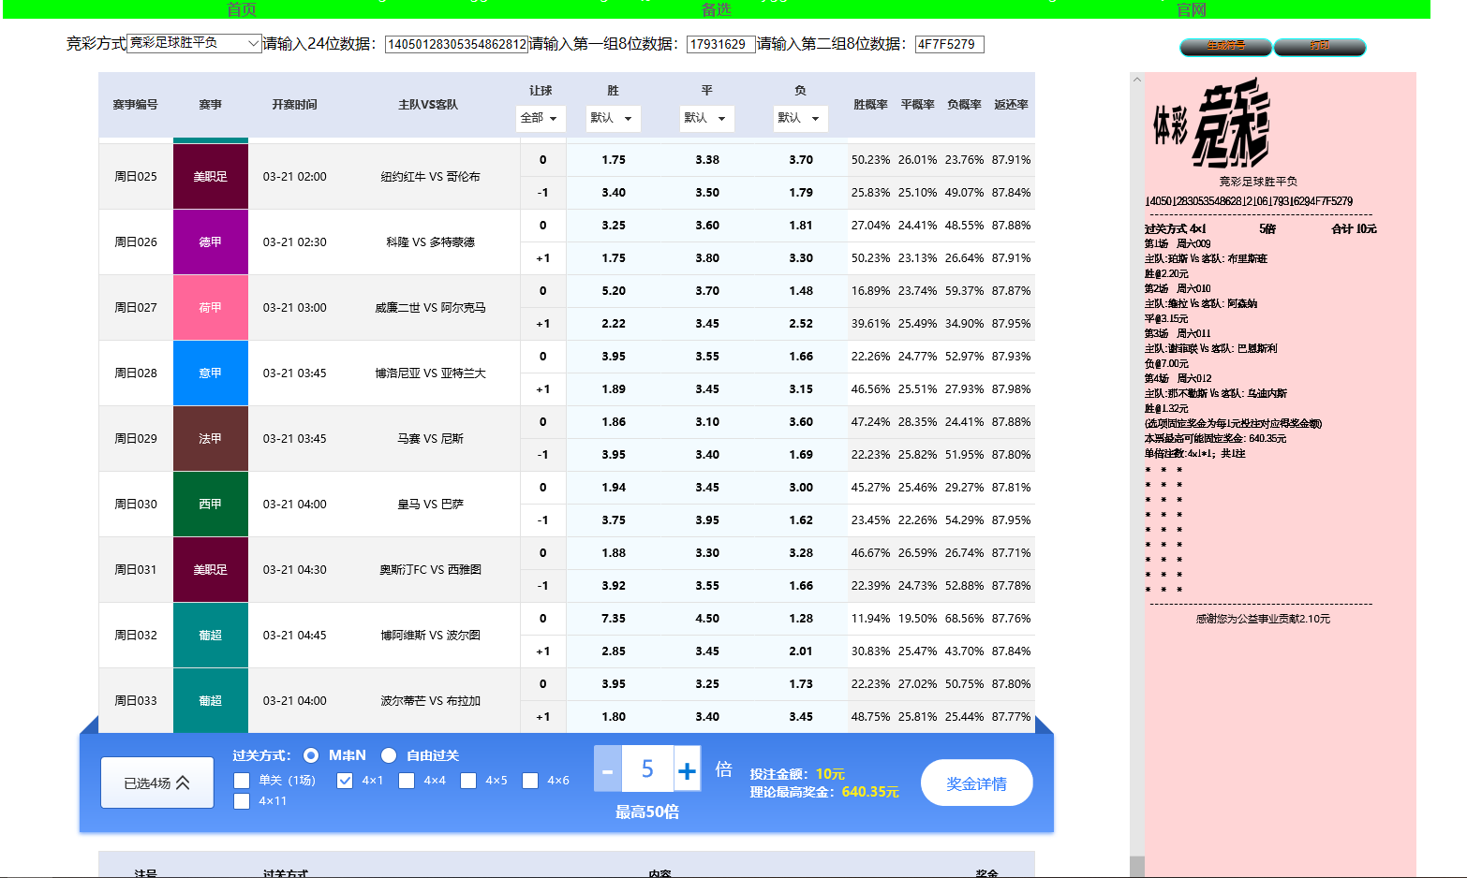Screen dimensions: 1467x878
Task: Click the 体彩竞彩 logo on the ticket
Action: (x=1210, y=124)
